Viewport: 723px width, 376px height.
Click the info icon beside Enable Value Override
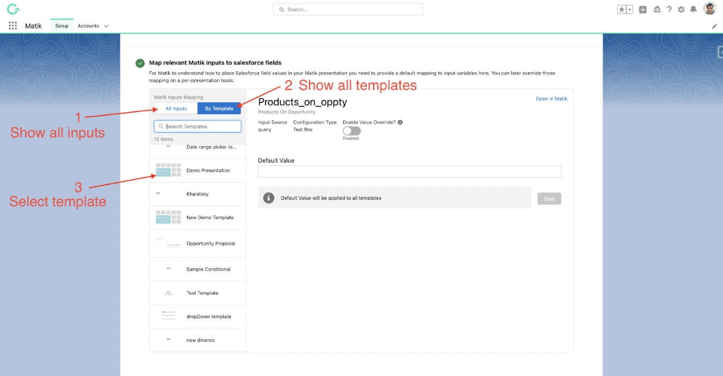click(400, 122)
